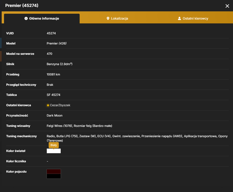Click the gold star beside CezarZbyszek

coord(48,105)
